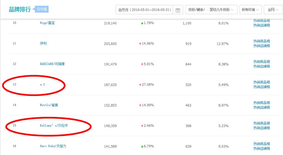The width and height of the screenshot is (283, 155).
Task: Expand the 所有终端 terminal dropdown
Action: tap(250, 10)
